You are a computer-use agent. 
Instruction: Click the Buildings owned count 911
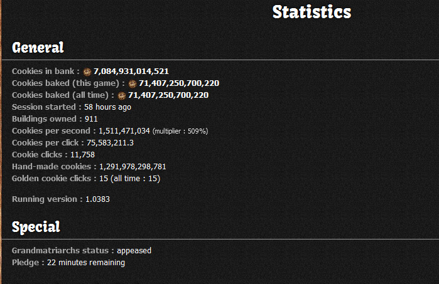point(91,119)
